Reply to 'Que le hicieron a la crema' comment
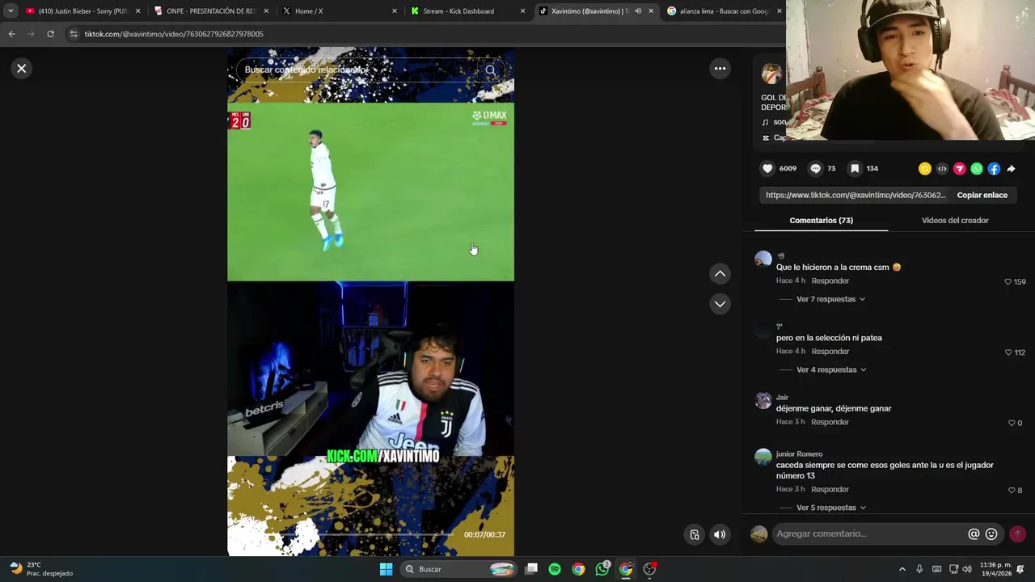The image size is (1035, 582). pyautogui.click(x=830, y=280)
